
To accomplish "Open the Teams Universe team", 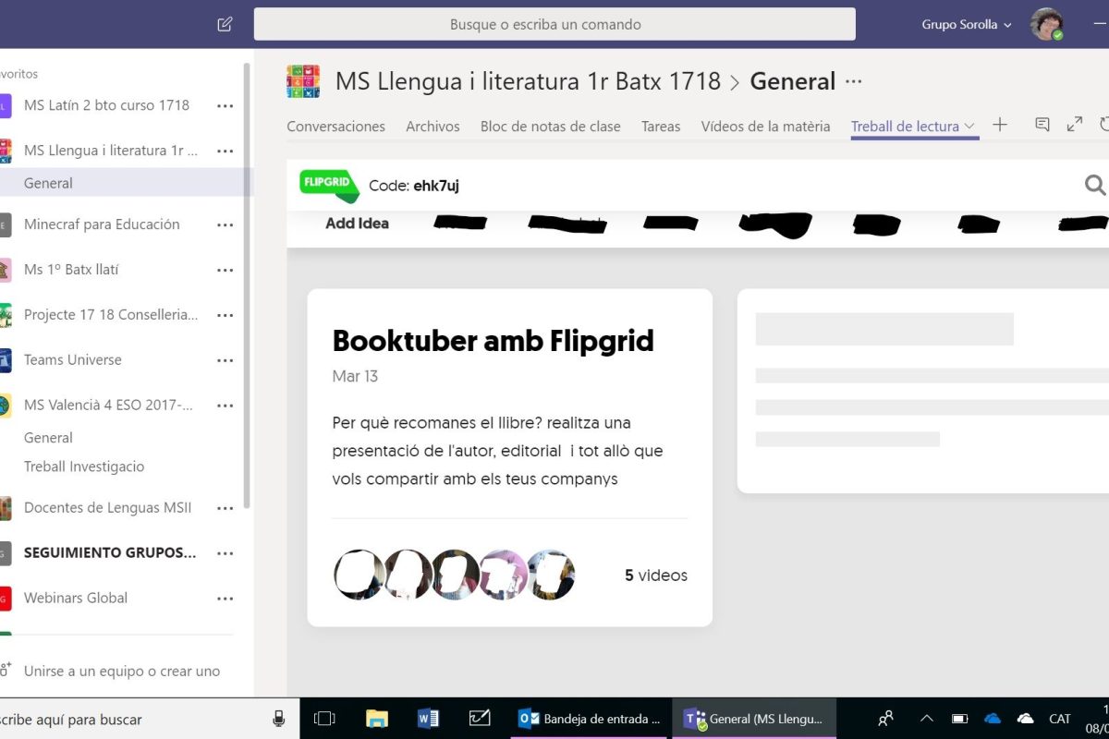I will (x=72, y=360).
